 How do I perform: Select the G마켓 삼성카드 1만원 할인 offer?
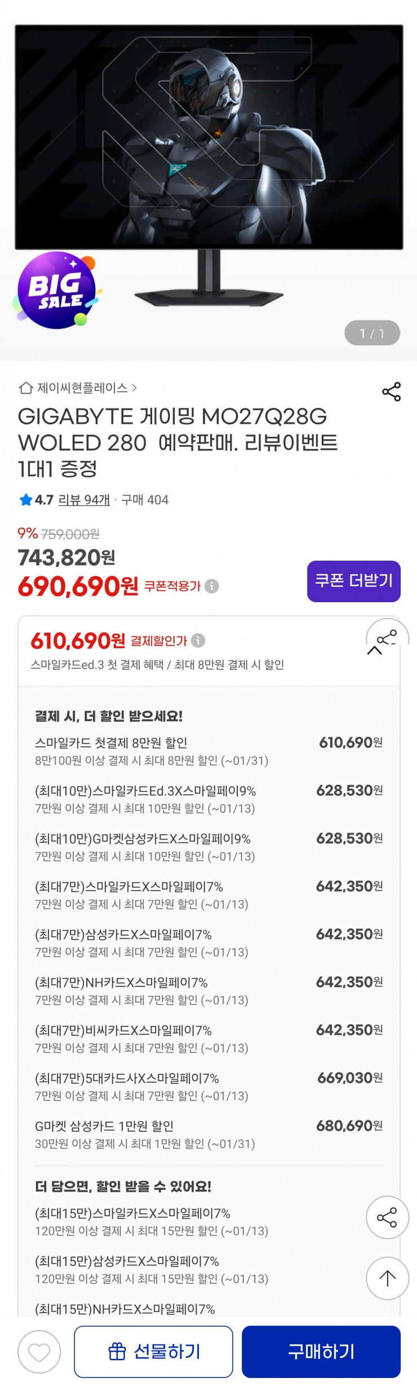pyautogui.click(x=208, y=1134)
